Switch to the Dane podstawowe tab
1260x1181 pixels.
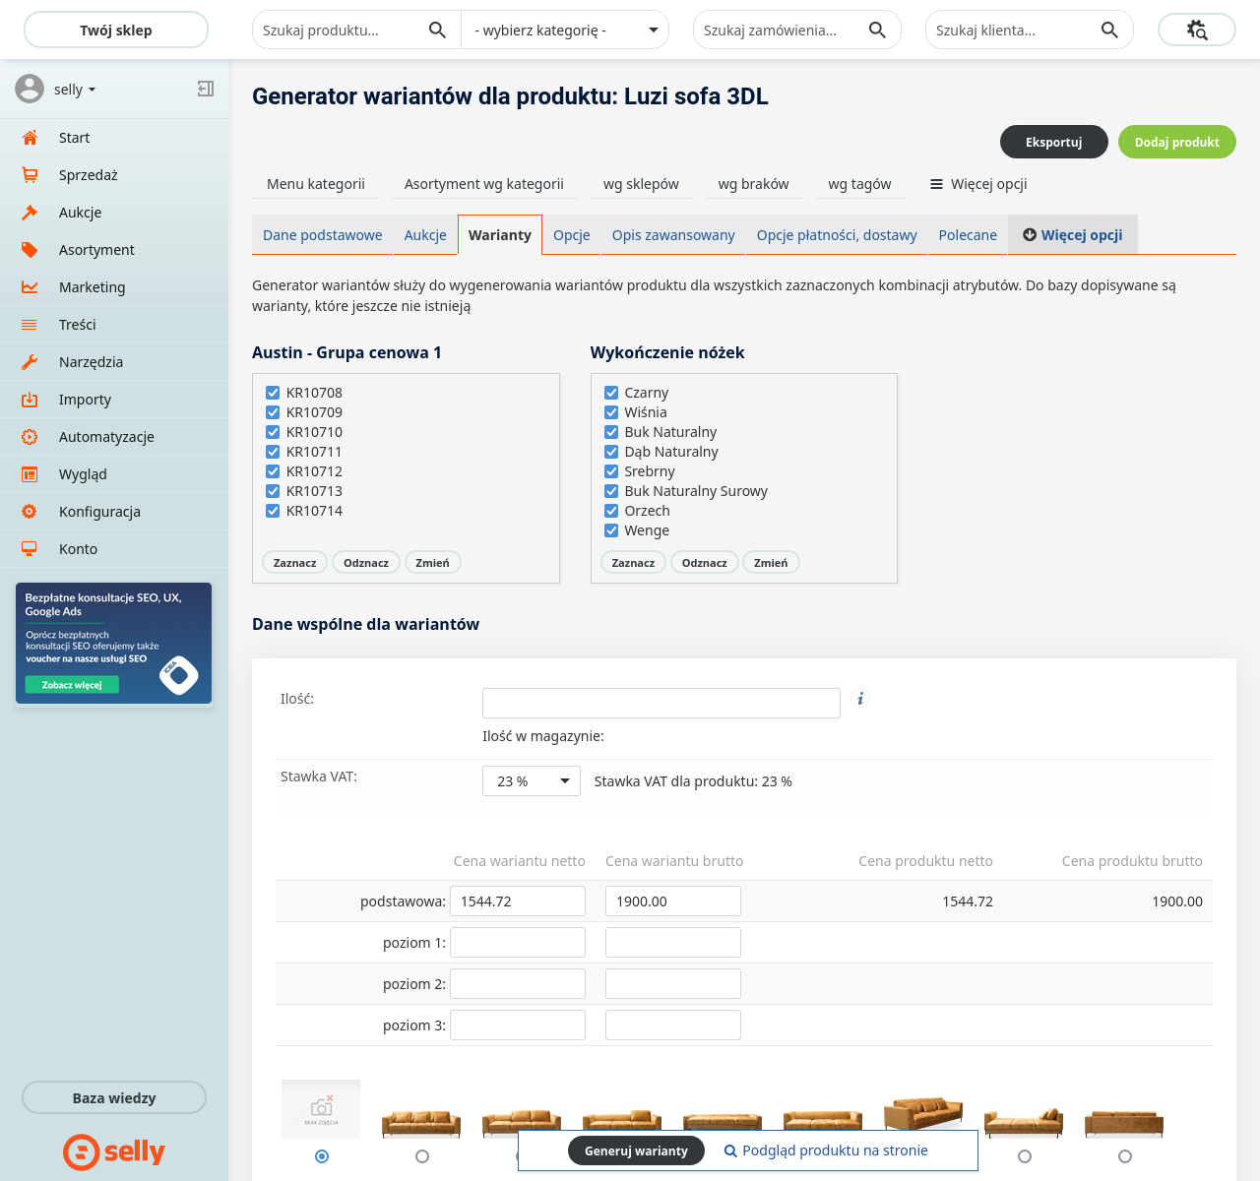pos(322,235)
